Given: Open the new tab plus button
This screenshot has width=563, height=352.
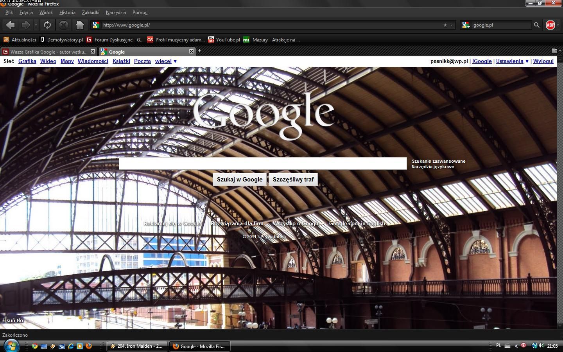Looking at the screenshot, I should coord(199,51).
